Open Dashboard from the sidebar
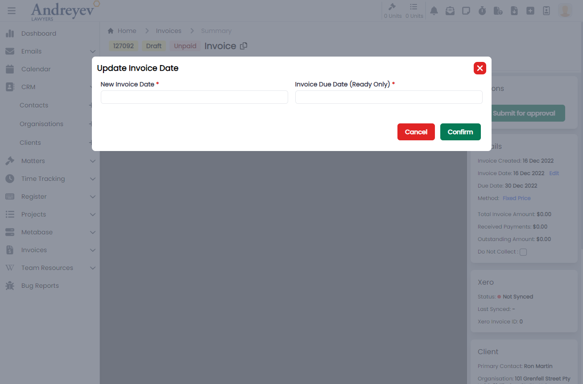Viewport: 583px width, 384px height. [x=38, y=33]
